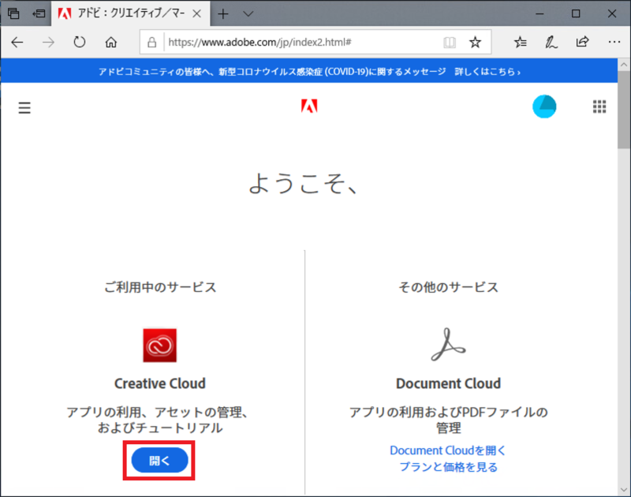Screen dimensions: 631x497
Task: Open the apps grid launcher icon
Action: (599, 107)
